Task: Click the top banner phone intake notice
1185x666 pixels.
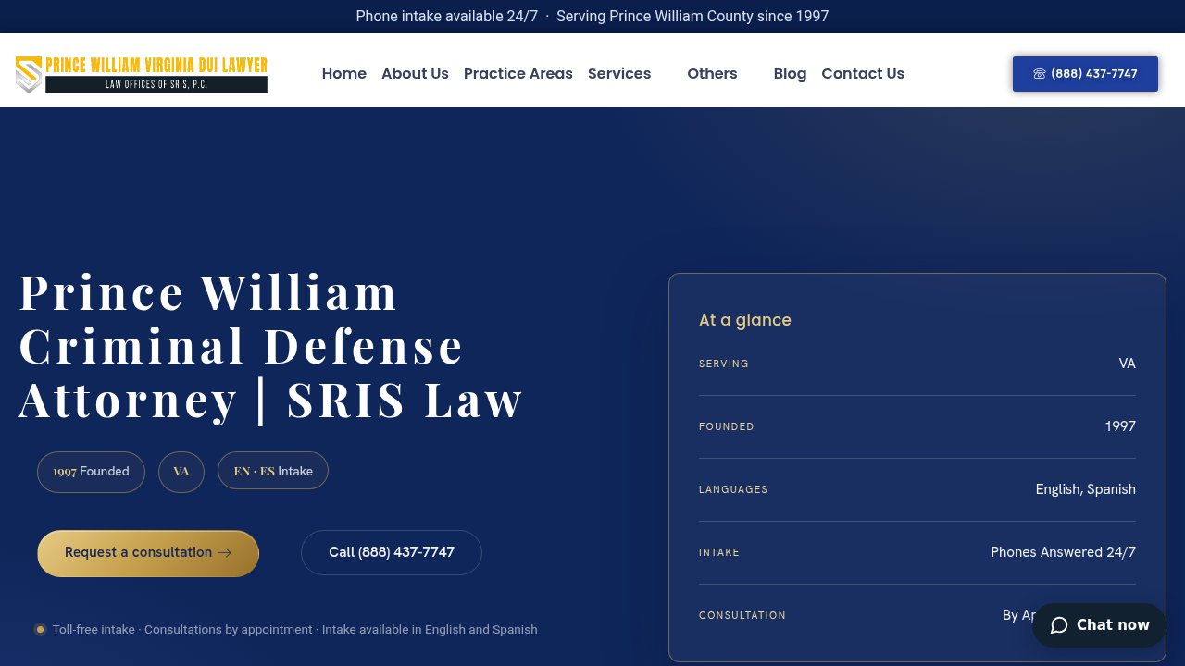Action: pos(592,17)
